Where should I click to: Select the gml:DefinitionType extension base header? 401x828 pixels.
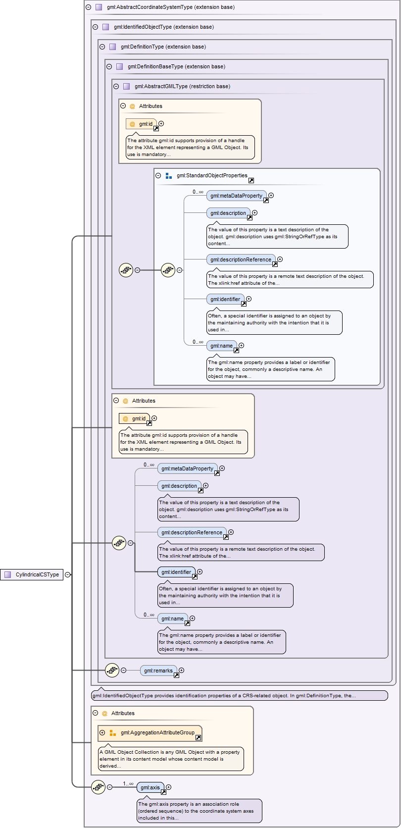163,47
